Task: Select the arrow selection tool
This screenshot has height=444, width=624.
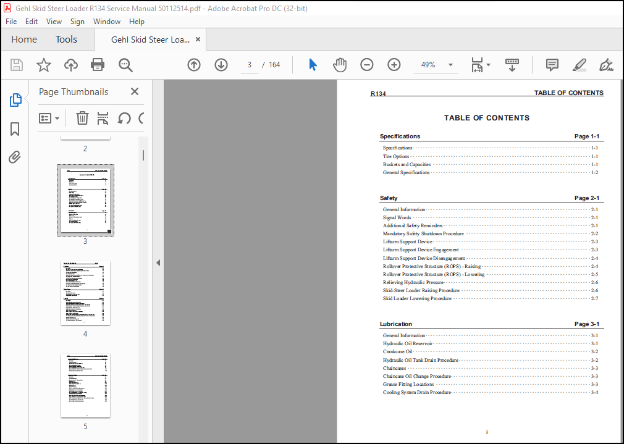Action: point(313,65)
